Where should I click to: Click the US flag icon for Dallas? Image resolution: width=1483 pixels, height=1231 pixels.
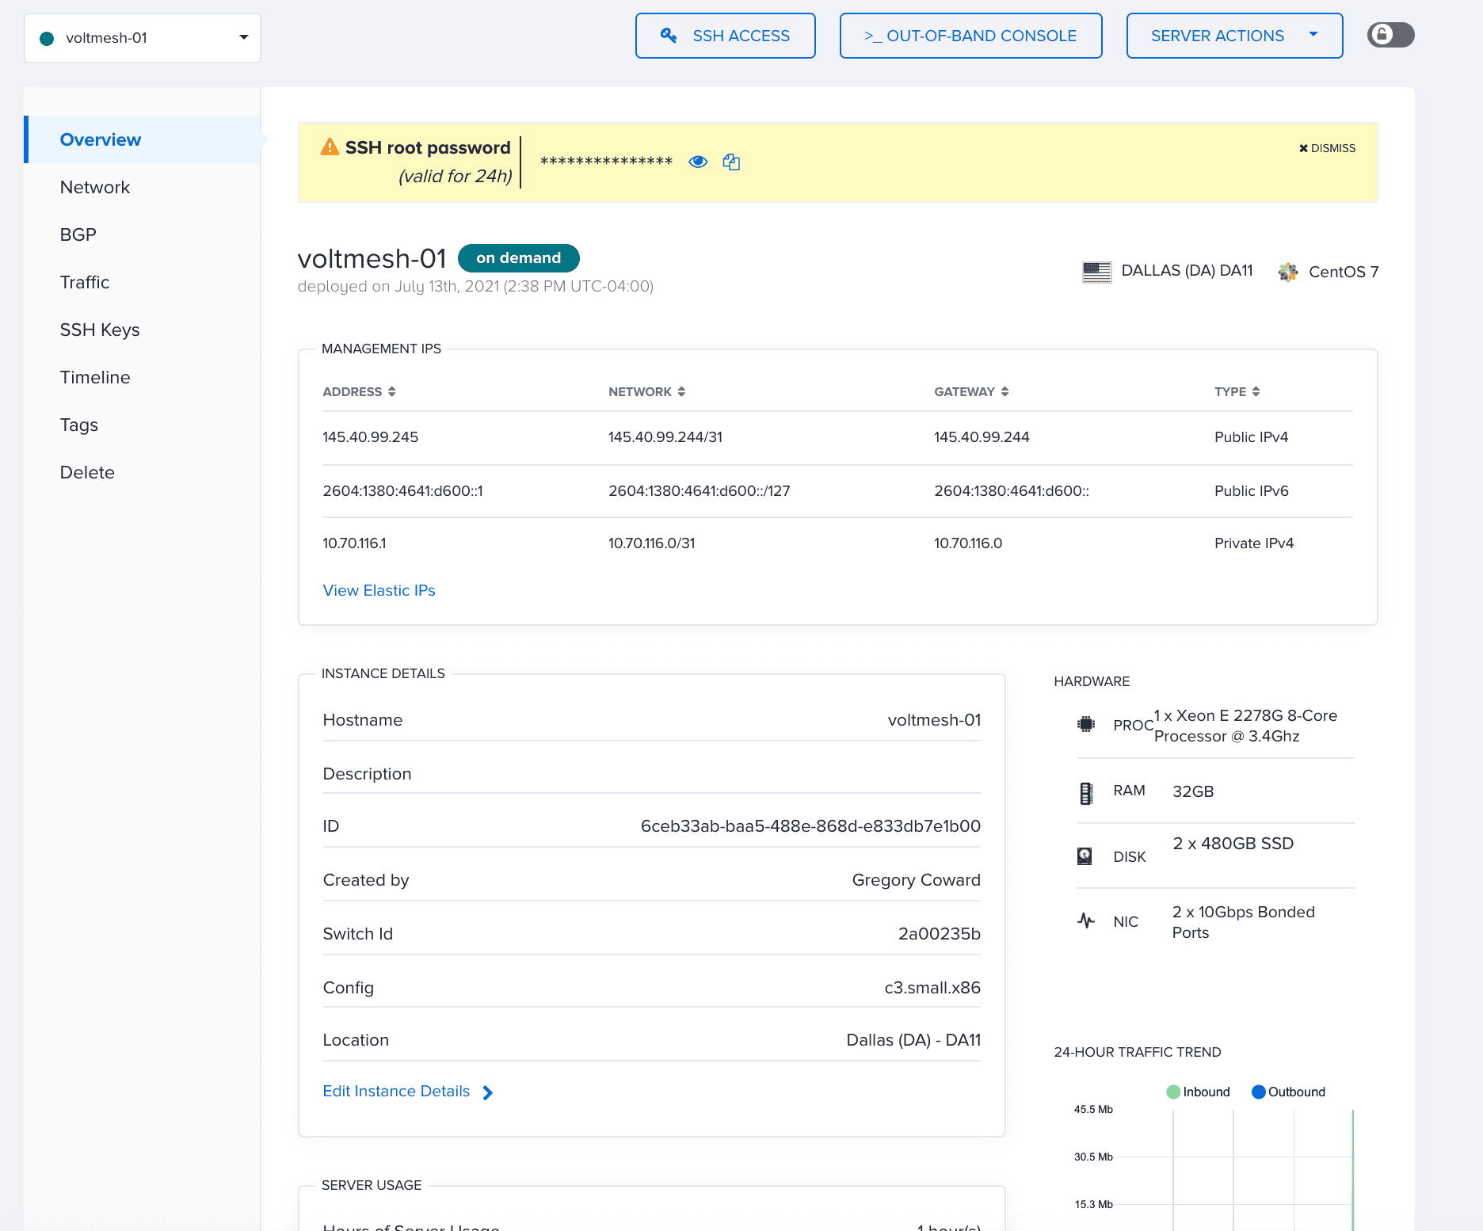[x=1096, y=272]
